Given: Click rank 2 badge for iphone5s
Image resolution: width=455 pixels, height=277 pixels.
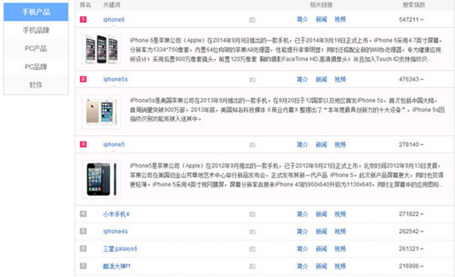Looking at the screenshot, I should pyautogui.click(x=83, y=79).
